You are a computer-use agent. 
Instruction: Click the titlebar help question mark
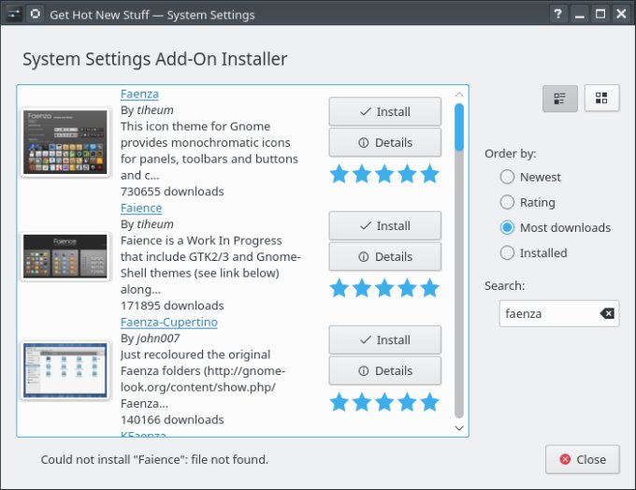[x=558, y=14]
